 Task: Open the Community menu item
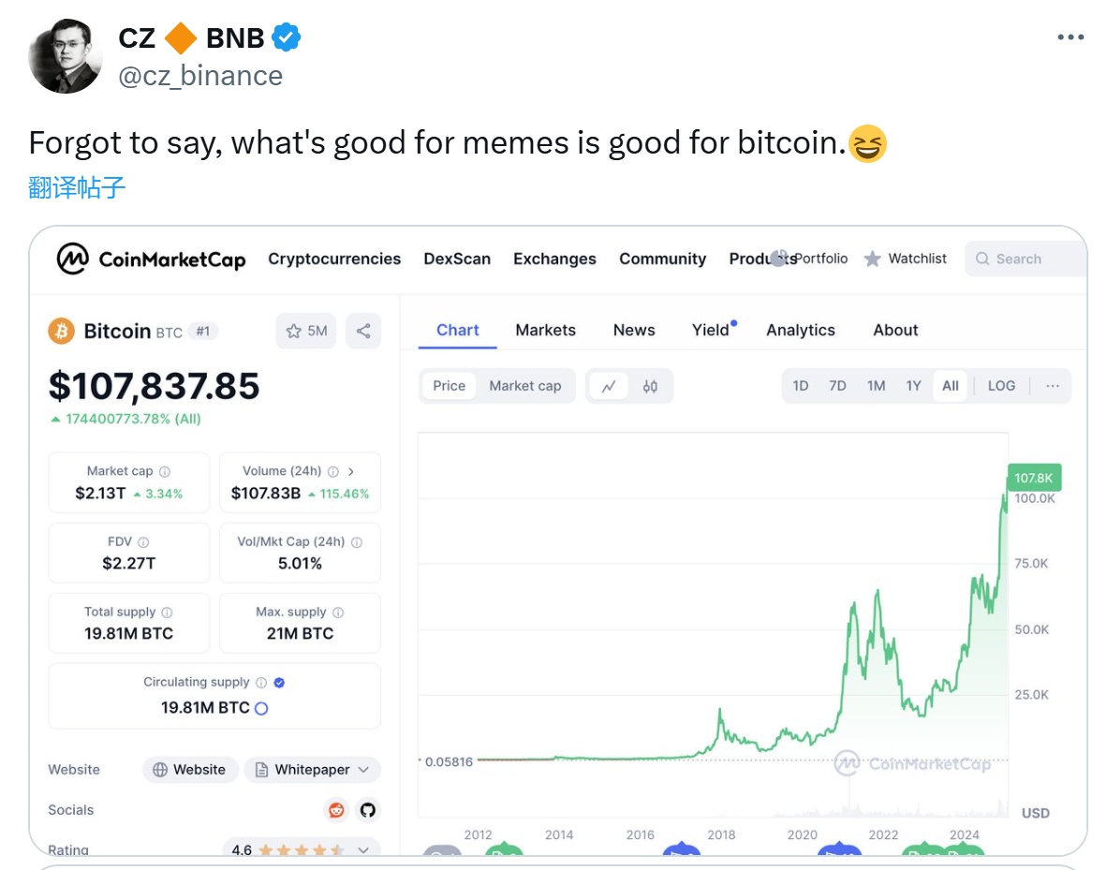(x=662, y=258)
